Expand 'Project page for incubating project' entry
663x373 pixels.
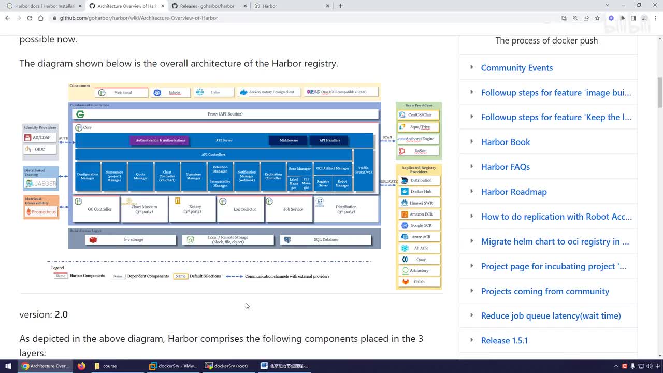pyautogui.click(x=471, y=266)
